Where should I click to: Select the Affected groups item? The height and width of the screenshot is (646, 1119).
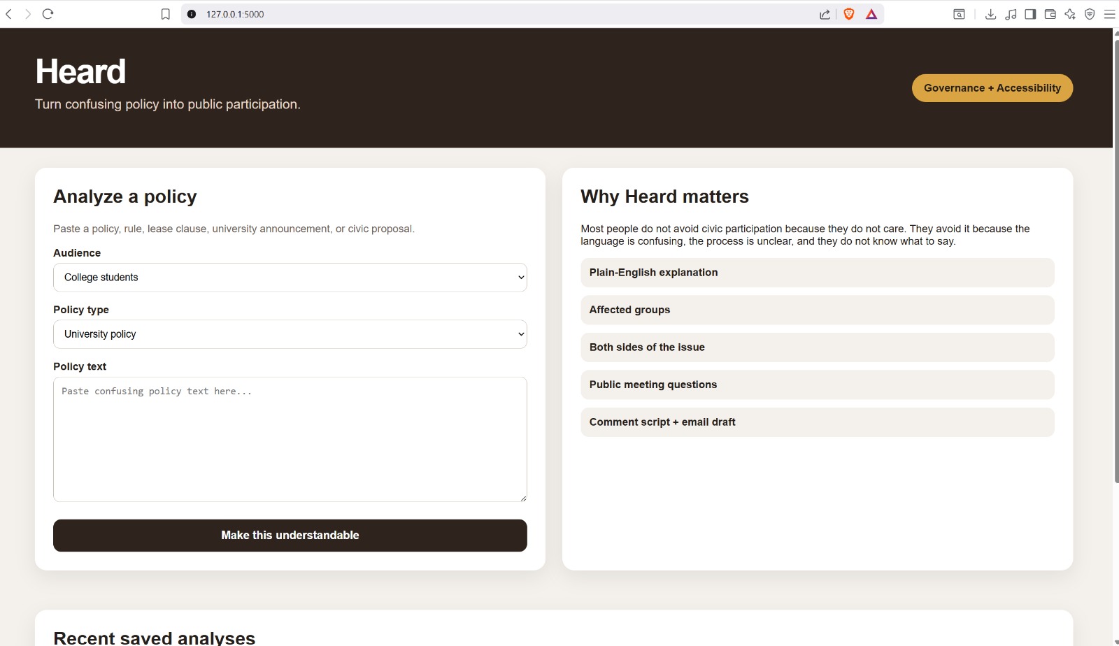tap(818, 310)
